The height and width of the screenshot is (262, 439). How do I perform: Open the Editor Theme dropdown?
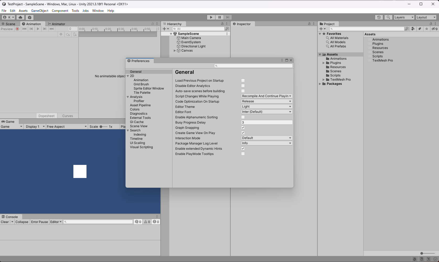pyautogui.click(x=267, y=106)
